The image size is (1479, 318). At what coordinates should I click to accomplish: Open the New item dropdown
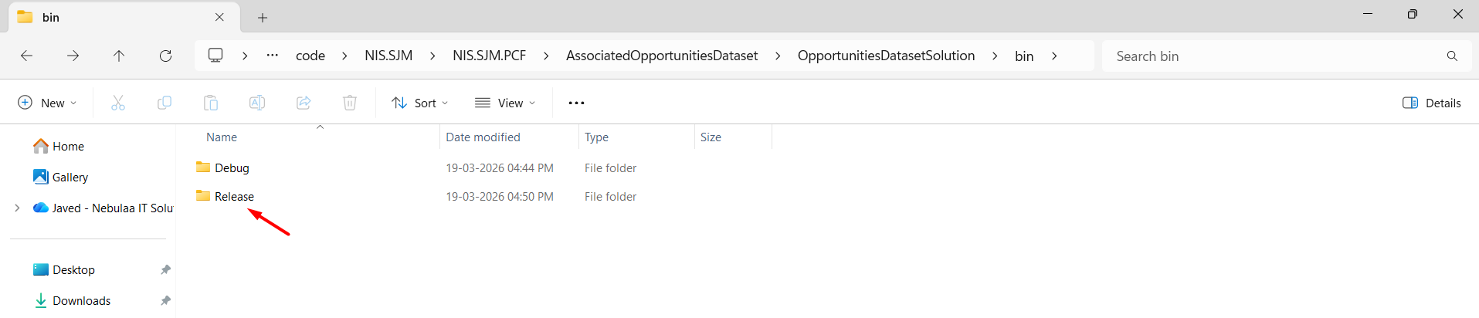pyautogui.click(x=47, y=103)
